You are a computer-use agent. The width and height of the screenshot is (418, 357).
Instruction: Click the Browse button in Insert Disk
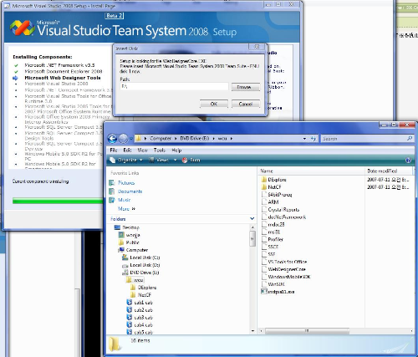click(x=246, y=87)
